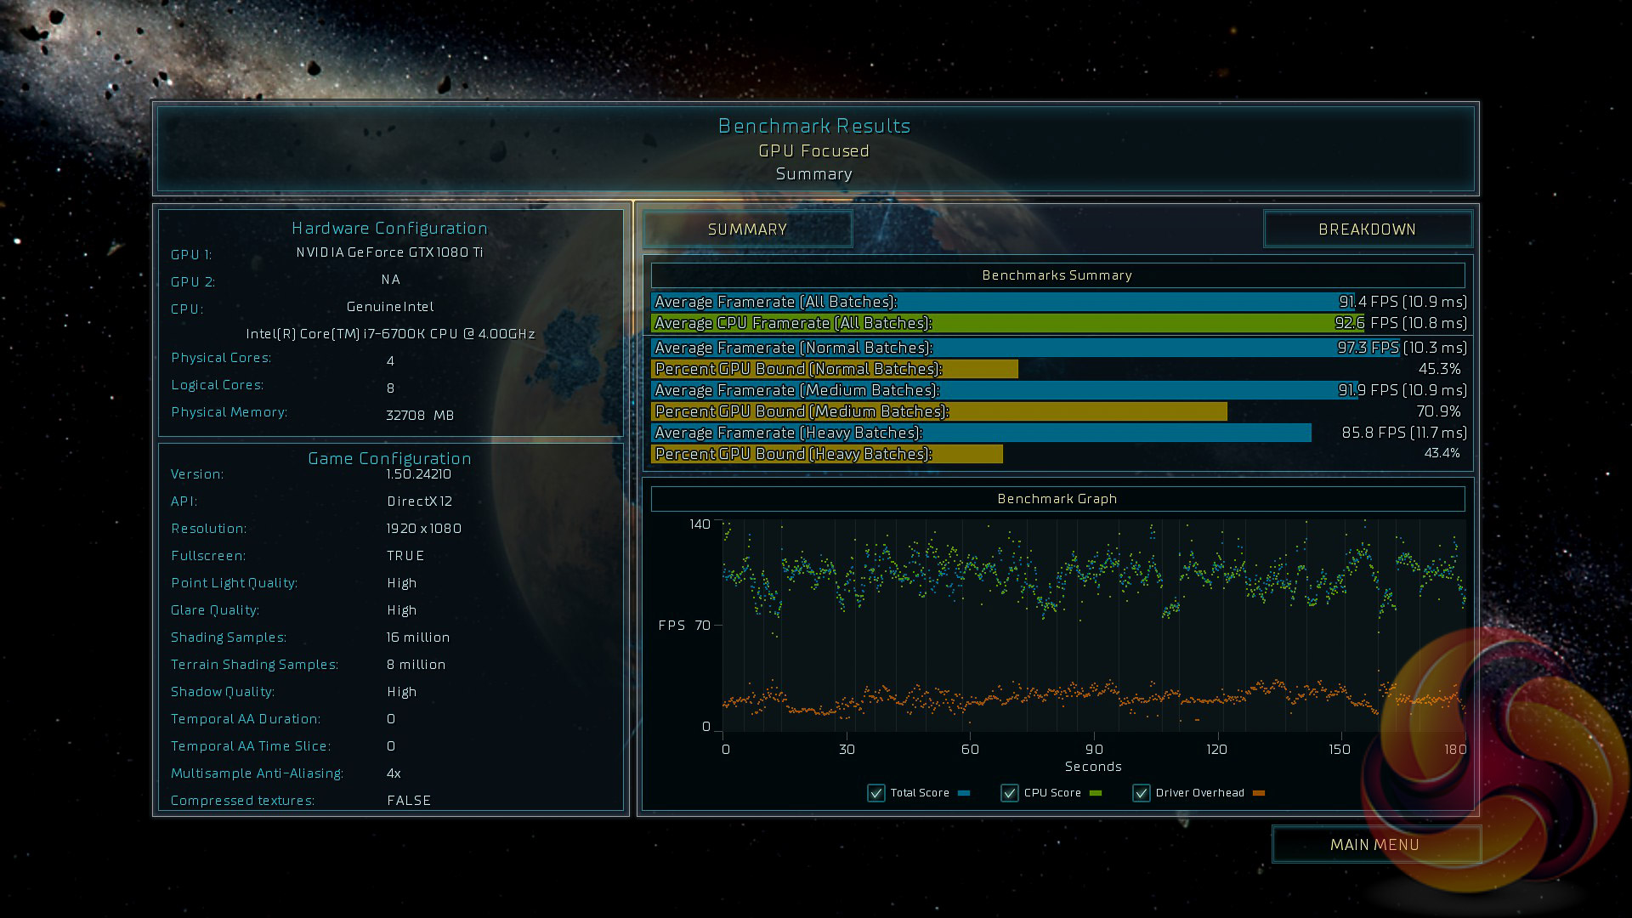Uncheck the Total Score checkbox
This screenshot has width=1632, height=918.
tap(876, 793)
